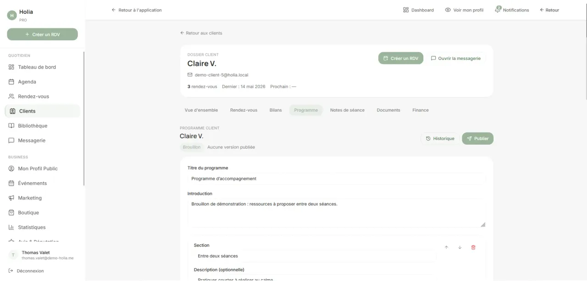Click the Introduction text area

point(337,213)
